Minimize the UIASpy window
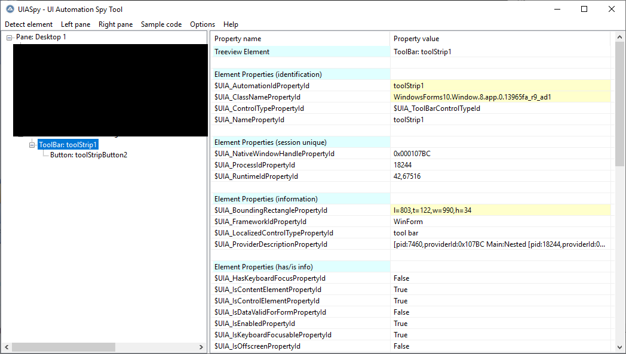Image resolution: width=626 pixels, height=354 pixels. pos(557,9)
